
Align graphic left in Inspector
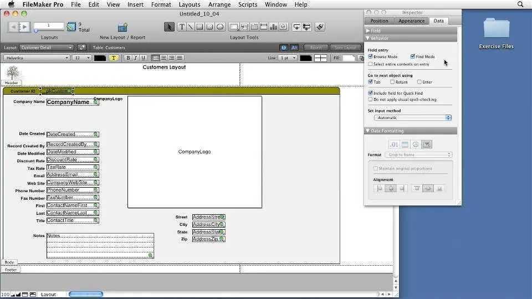click(380, 188)
